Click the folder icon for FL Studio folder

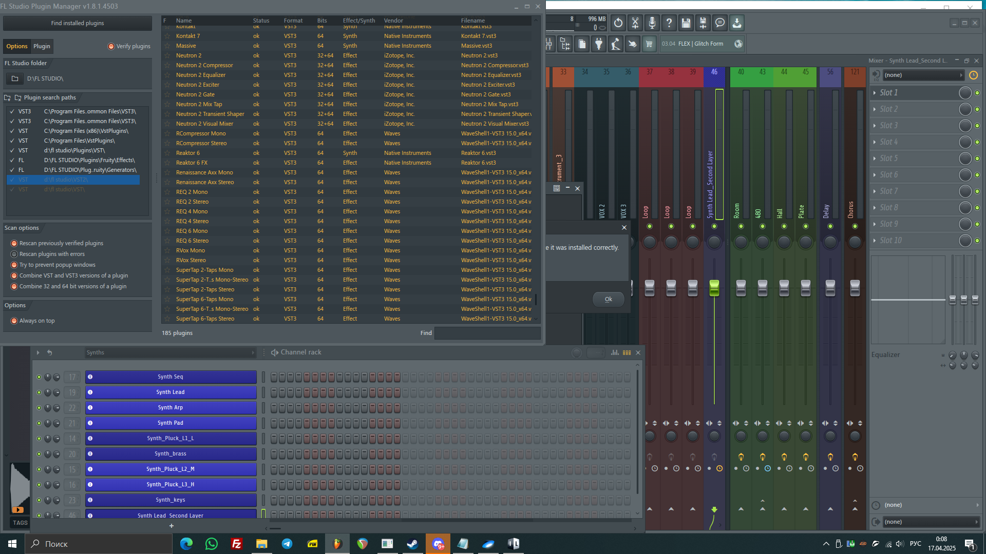click(x=15, y=78)
